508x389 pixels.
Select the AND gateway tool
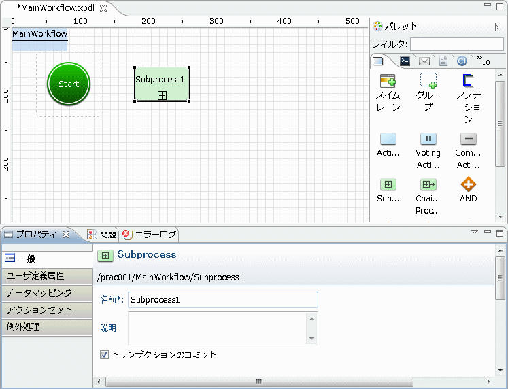[x=468, y=190]
